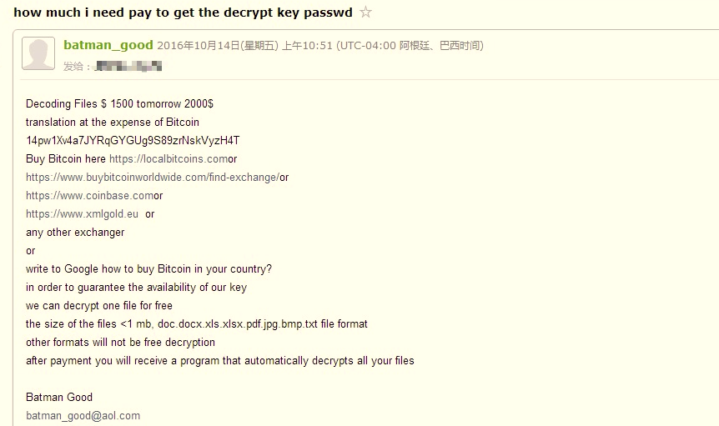Click the "Batman Good" signature text
719x426 pixels.
click(x=59, y=397)
